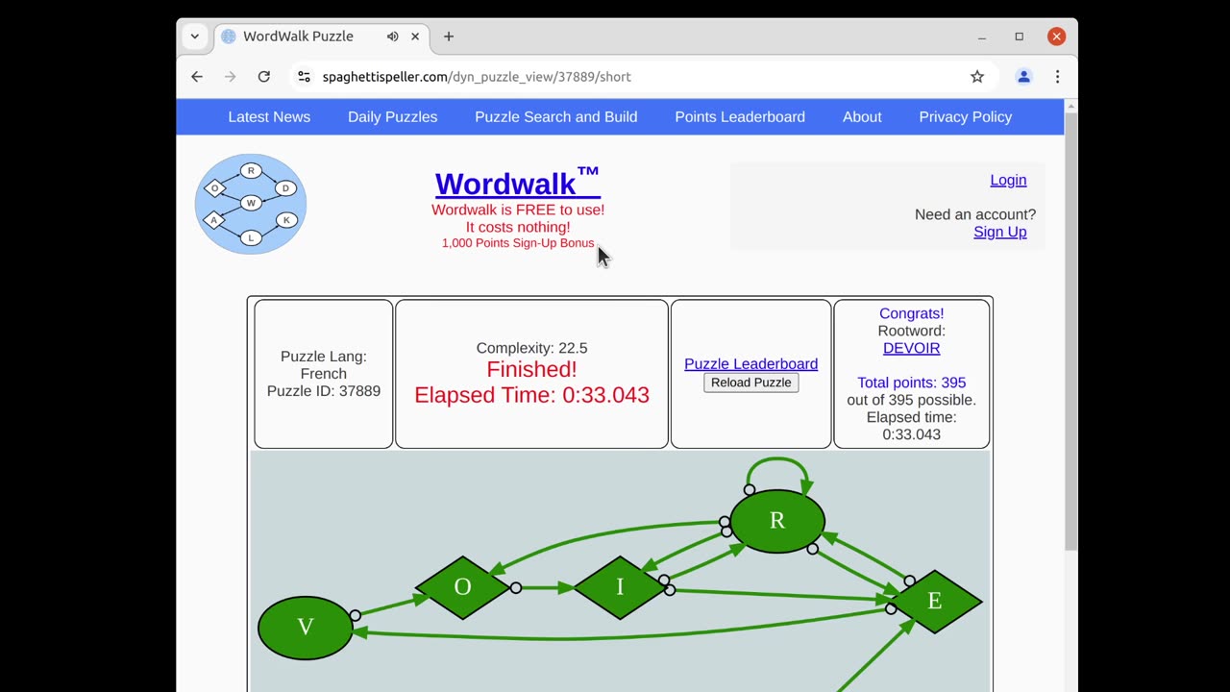Click the 'Puzzle ID: 37889' text
The image size is (1230, 692).
323,391
